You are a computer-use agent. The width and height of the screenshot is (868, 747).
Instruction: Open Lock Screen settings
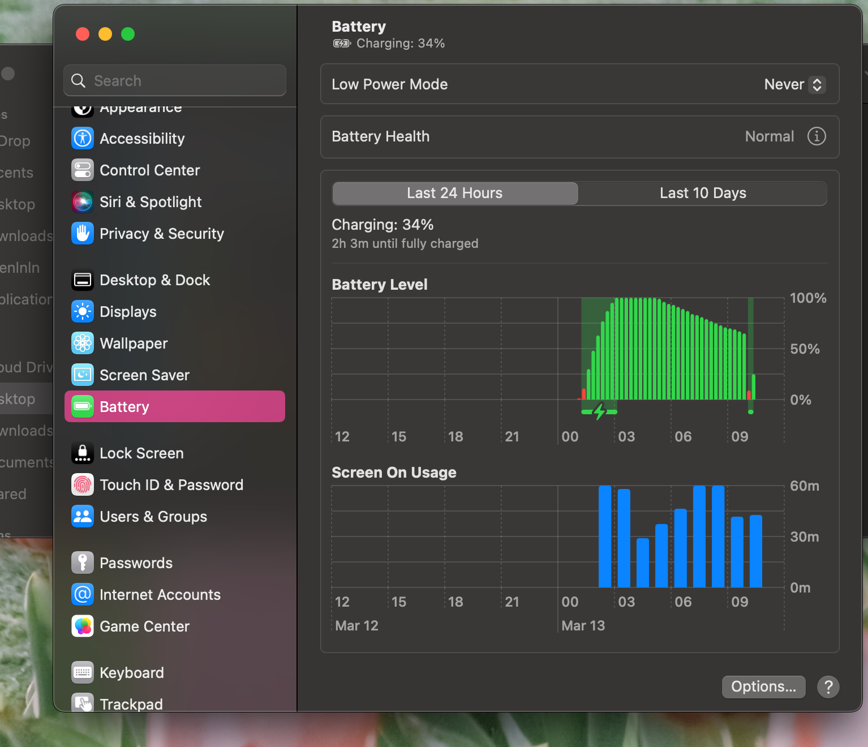coord(141,453)
